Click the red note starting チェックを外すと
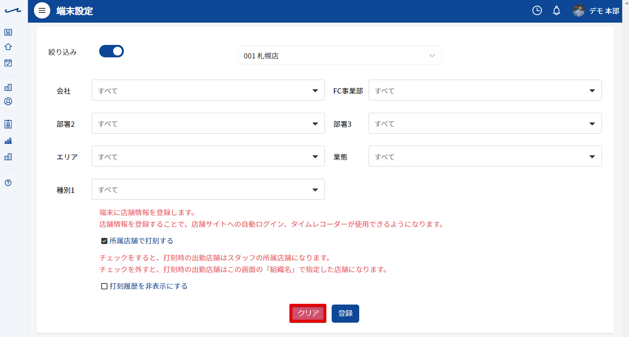This screenshot has height=337, width=629. [245, 269]
